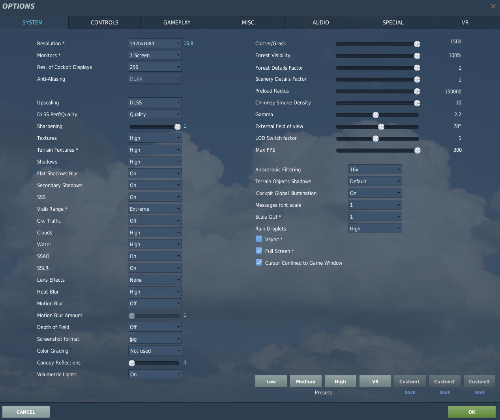Open the Terrain Objects Shadows dropdown

(375, 181)
